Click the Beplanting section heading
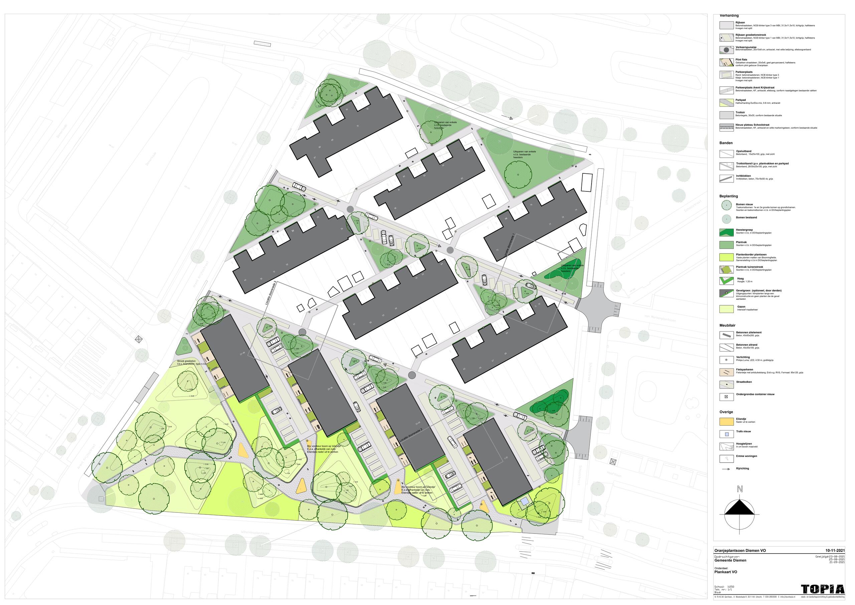 [728, 196]
